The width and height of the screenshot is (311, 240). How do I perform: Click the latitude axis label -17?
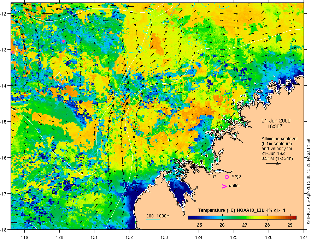[4, 194]
